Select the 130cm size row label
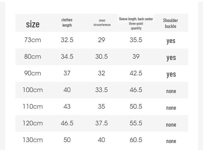 tap(33, 140)
